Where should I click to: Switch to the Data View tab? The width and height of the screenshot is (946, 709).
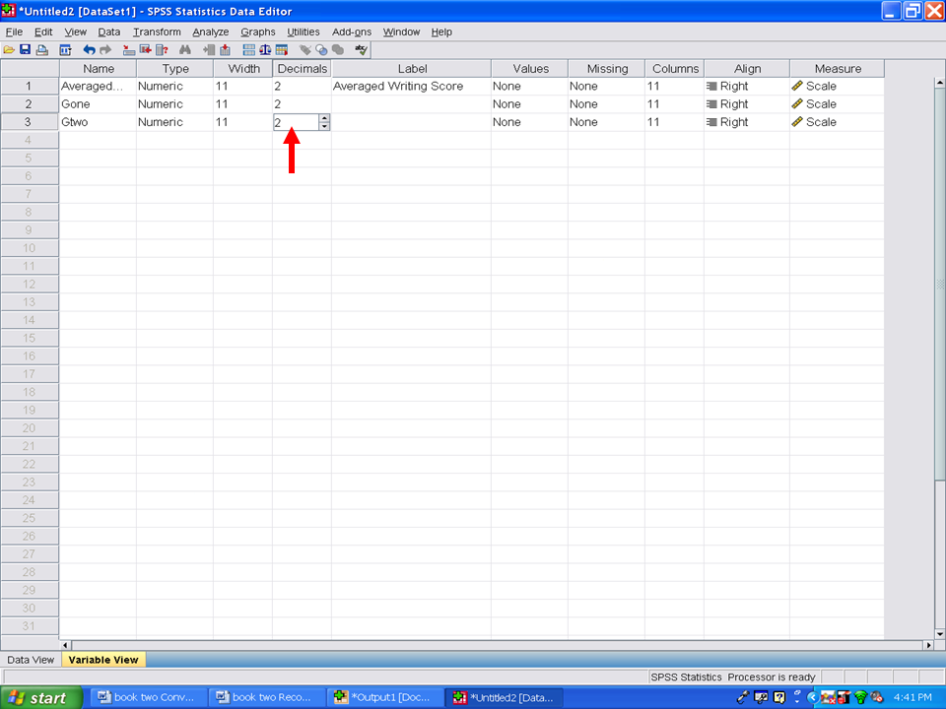31,660
